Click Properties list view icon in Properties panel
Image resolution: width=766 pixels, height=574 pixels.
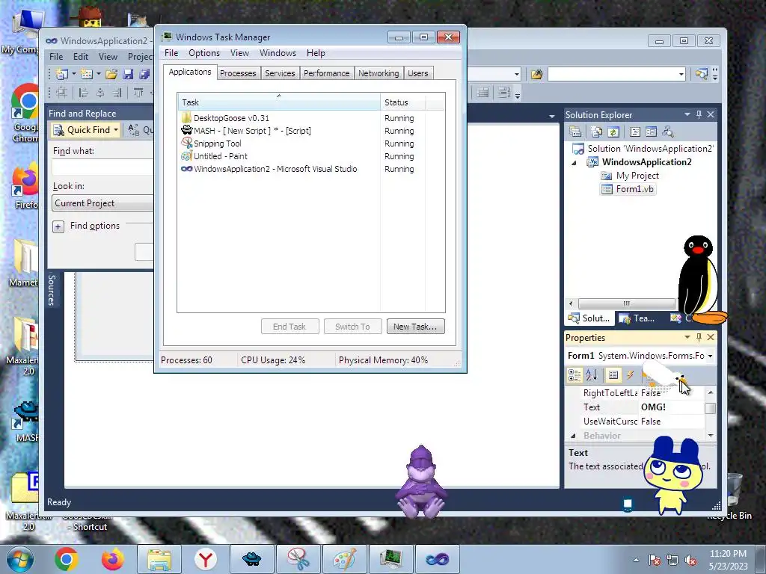tap(613, 375)
